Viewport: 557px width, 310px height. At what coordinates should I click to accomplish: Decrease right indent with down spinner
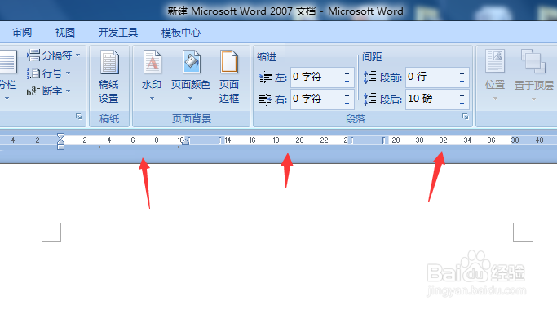click(347, 104)
